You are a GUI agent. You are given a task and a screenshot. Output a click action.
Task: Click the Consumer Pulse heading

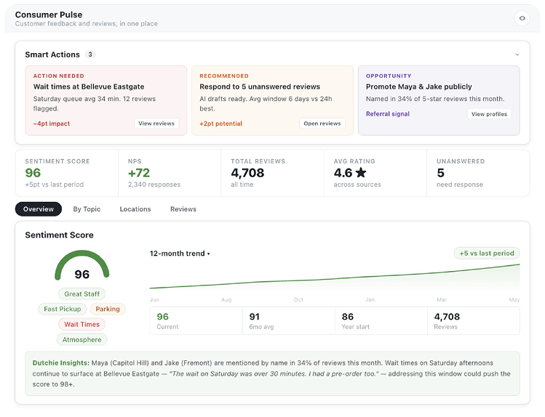click(49, 15)
